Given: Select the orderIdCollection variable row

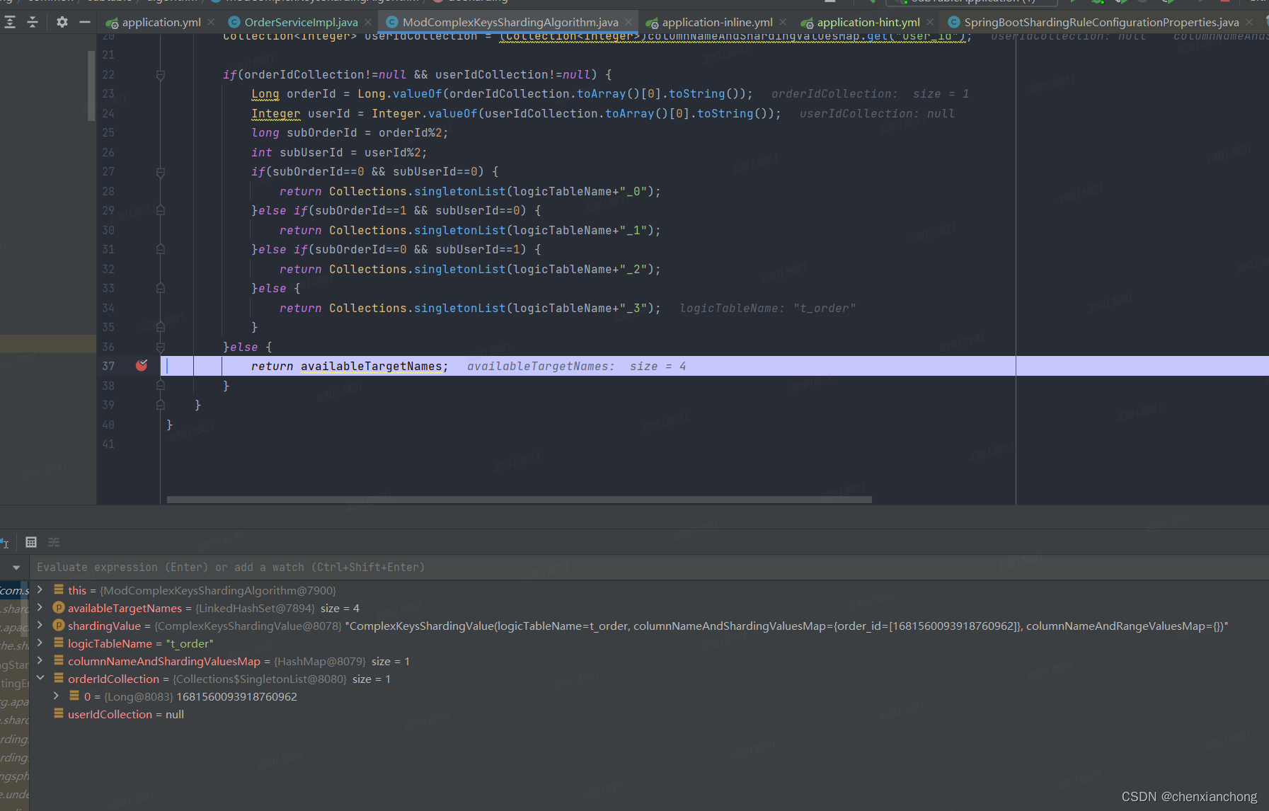Looking at the screenshot, I should pyautogui.click(x=229, y=679).
